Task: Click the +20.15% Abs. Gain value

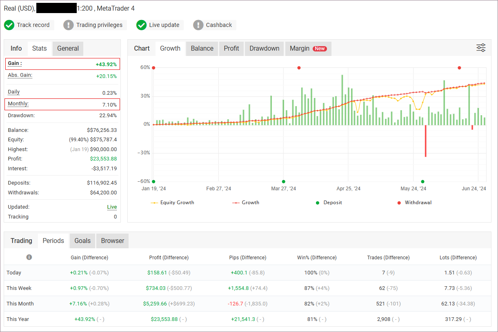Action: point(106,76)
